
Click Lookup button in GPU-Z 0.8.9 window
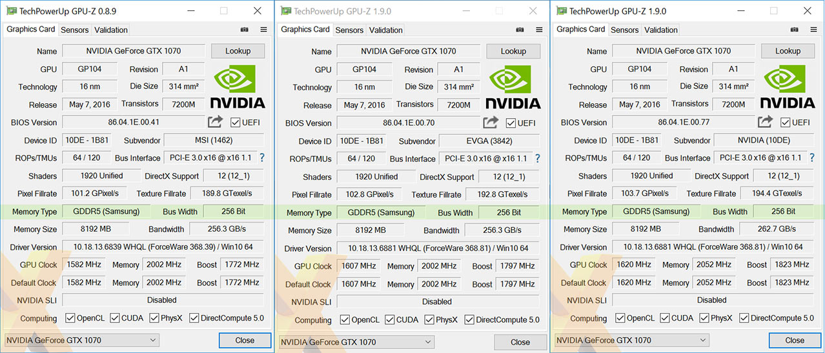238,51
